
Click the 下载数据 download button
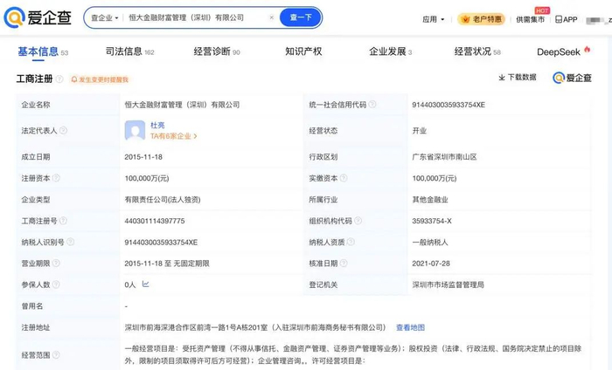pos(518,78)
